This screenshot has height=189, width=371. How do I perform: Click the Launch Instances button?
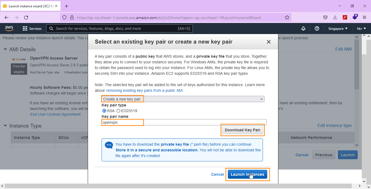coord(247,174)
